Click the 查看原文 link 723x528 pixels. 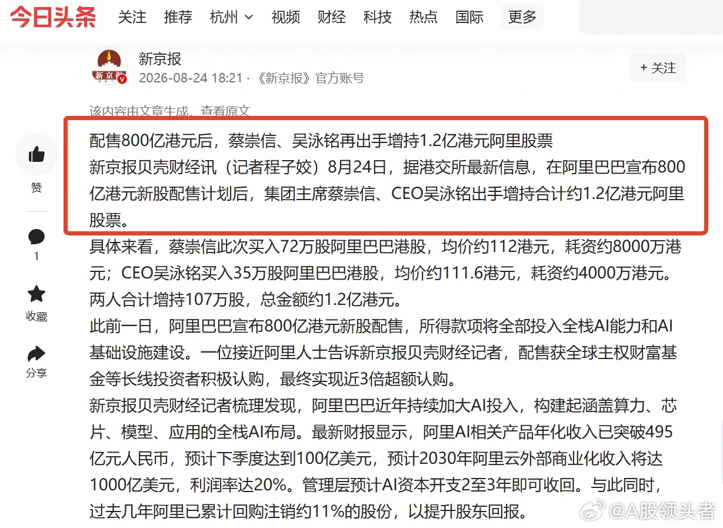225,111
